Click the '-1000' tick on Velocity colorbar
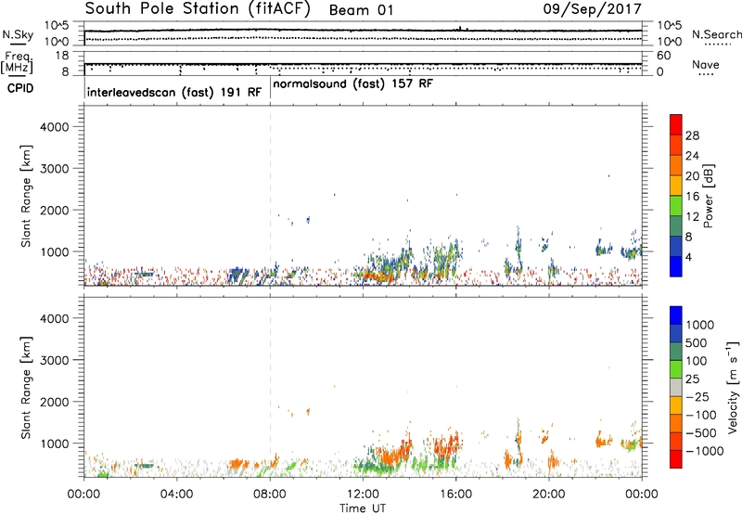Screen dimensions: 742x514 coord(704,451)
